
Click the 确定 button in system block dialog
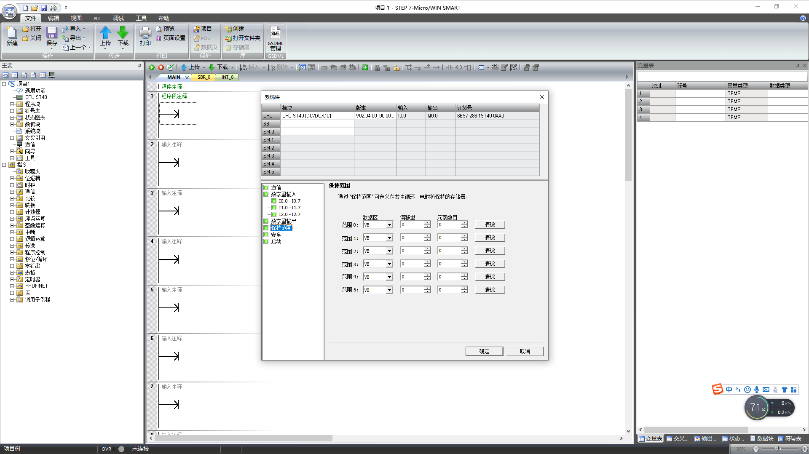coord(484,351)
